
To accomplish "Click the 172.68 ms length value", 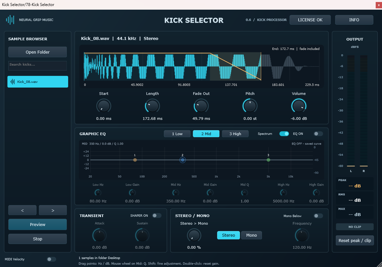I will click(153, 119).
